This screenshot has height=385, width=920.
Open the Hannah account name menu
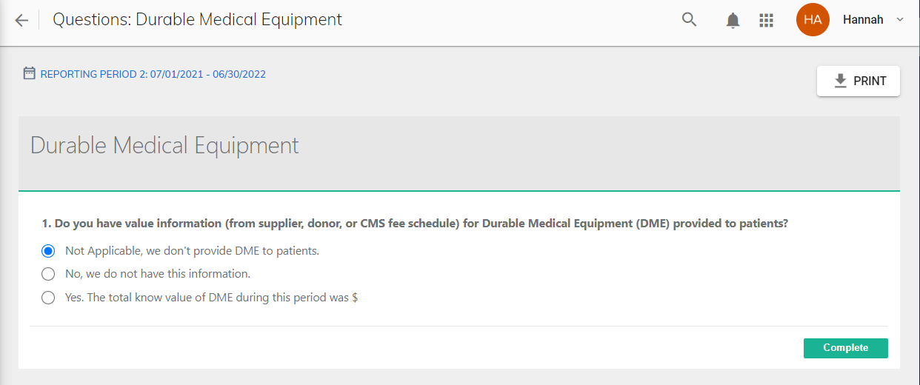pyautogui.click(x=863, y=20)
